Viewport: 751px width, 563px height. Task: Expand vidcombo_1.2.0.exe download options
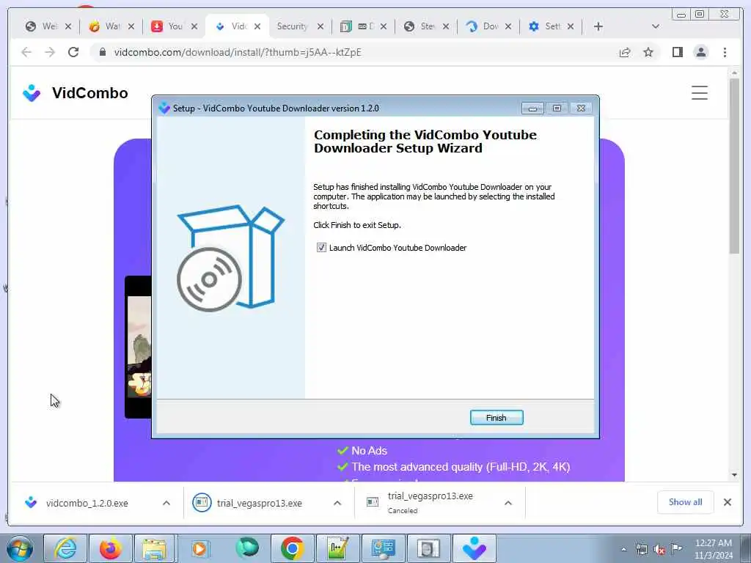(x=166, y=503)
